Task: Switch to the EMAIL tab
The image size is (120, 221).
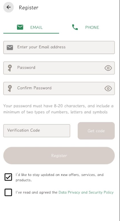Action: click(x=31, y=28)
